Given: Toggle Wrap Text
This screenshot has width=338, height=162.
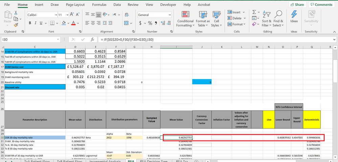Looking at the screenshot, I should click(x=126, y=15).
